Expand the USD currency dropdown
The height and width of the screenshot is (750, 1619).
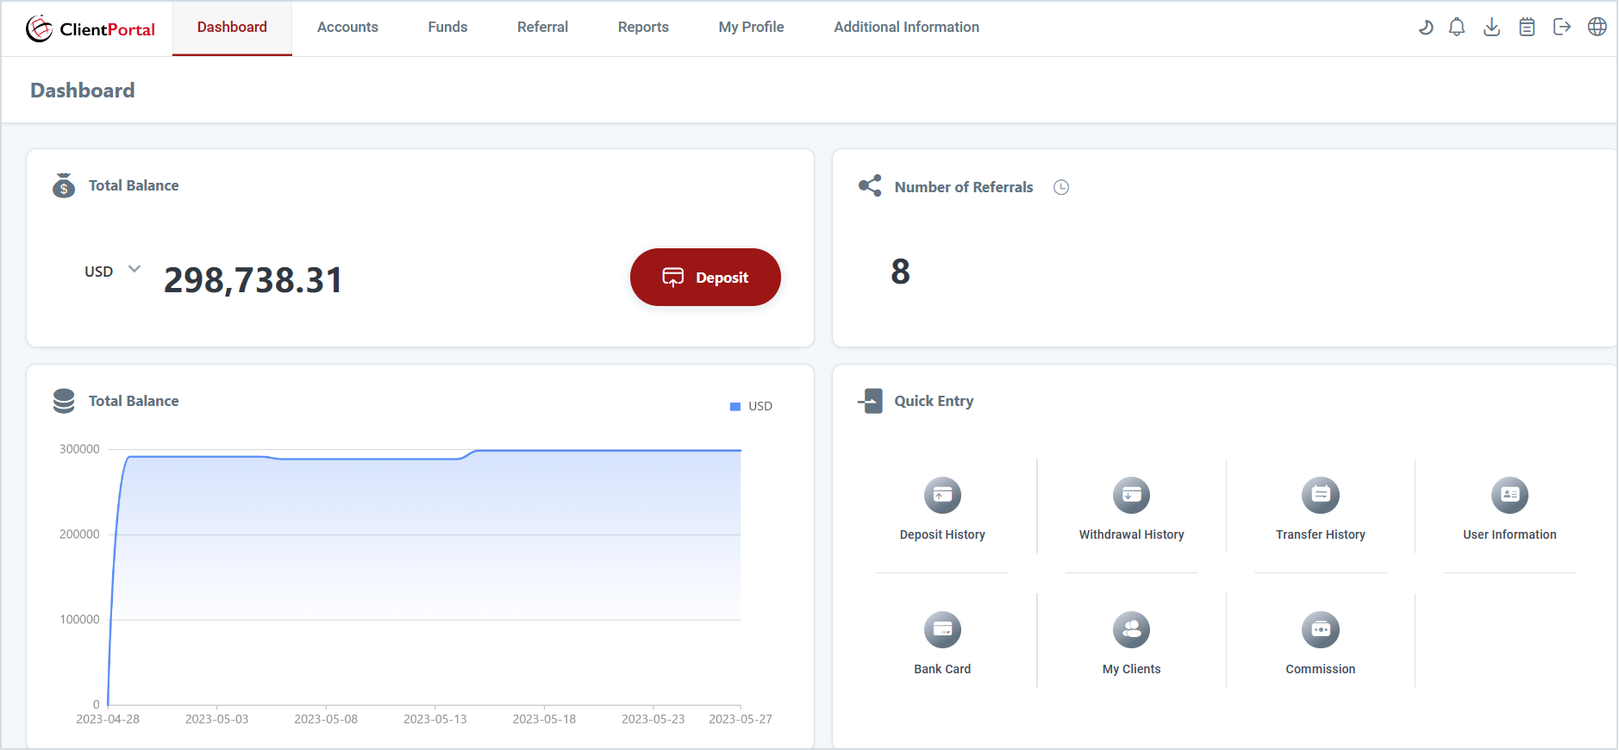tap(113, 271)
